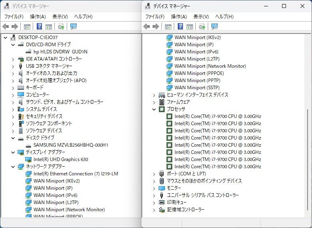Click the SAMSUNG MZVLB256HBHQ disk icon
312x228 pixels.
tap(28, 145)
